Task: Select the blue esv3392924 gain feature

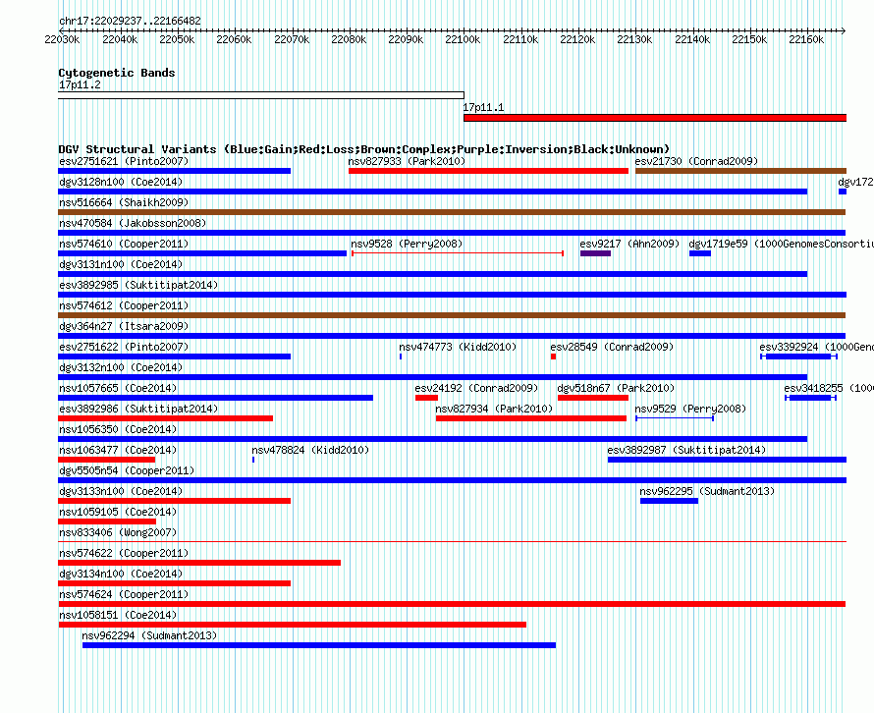Action: (x=798, y=356)
